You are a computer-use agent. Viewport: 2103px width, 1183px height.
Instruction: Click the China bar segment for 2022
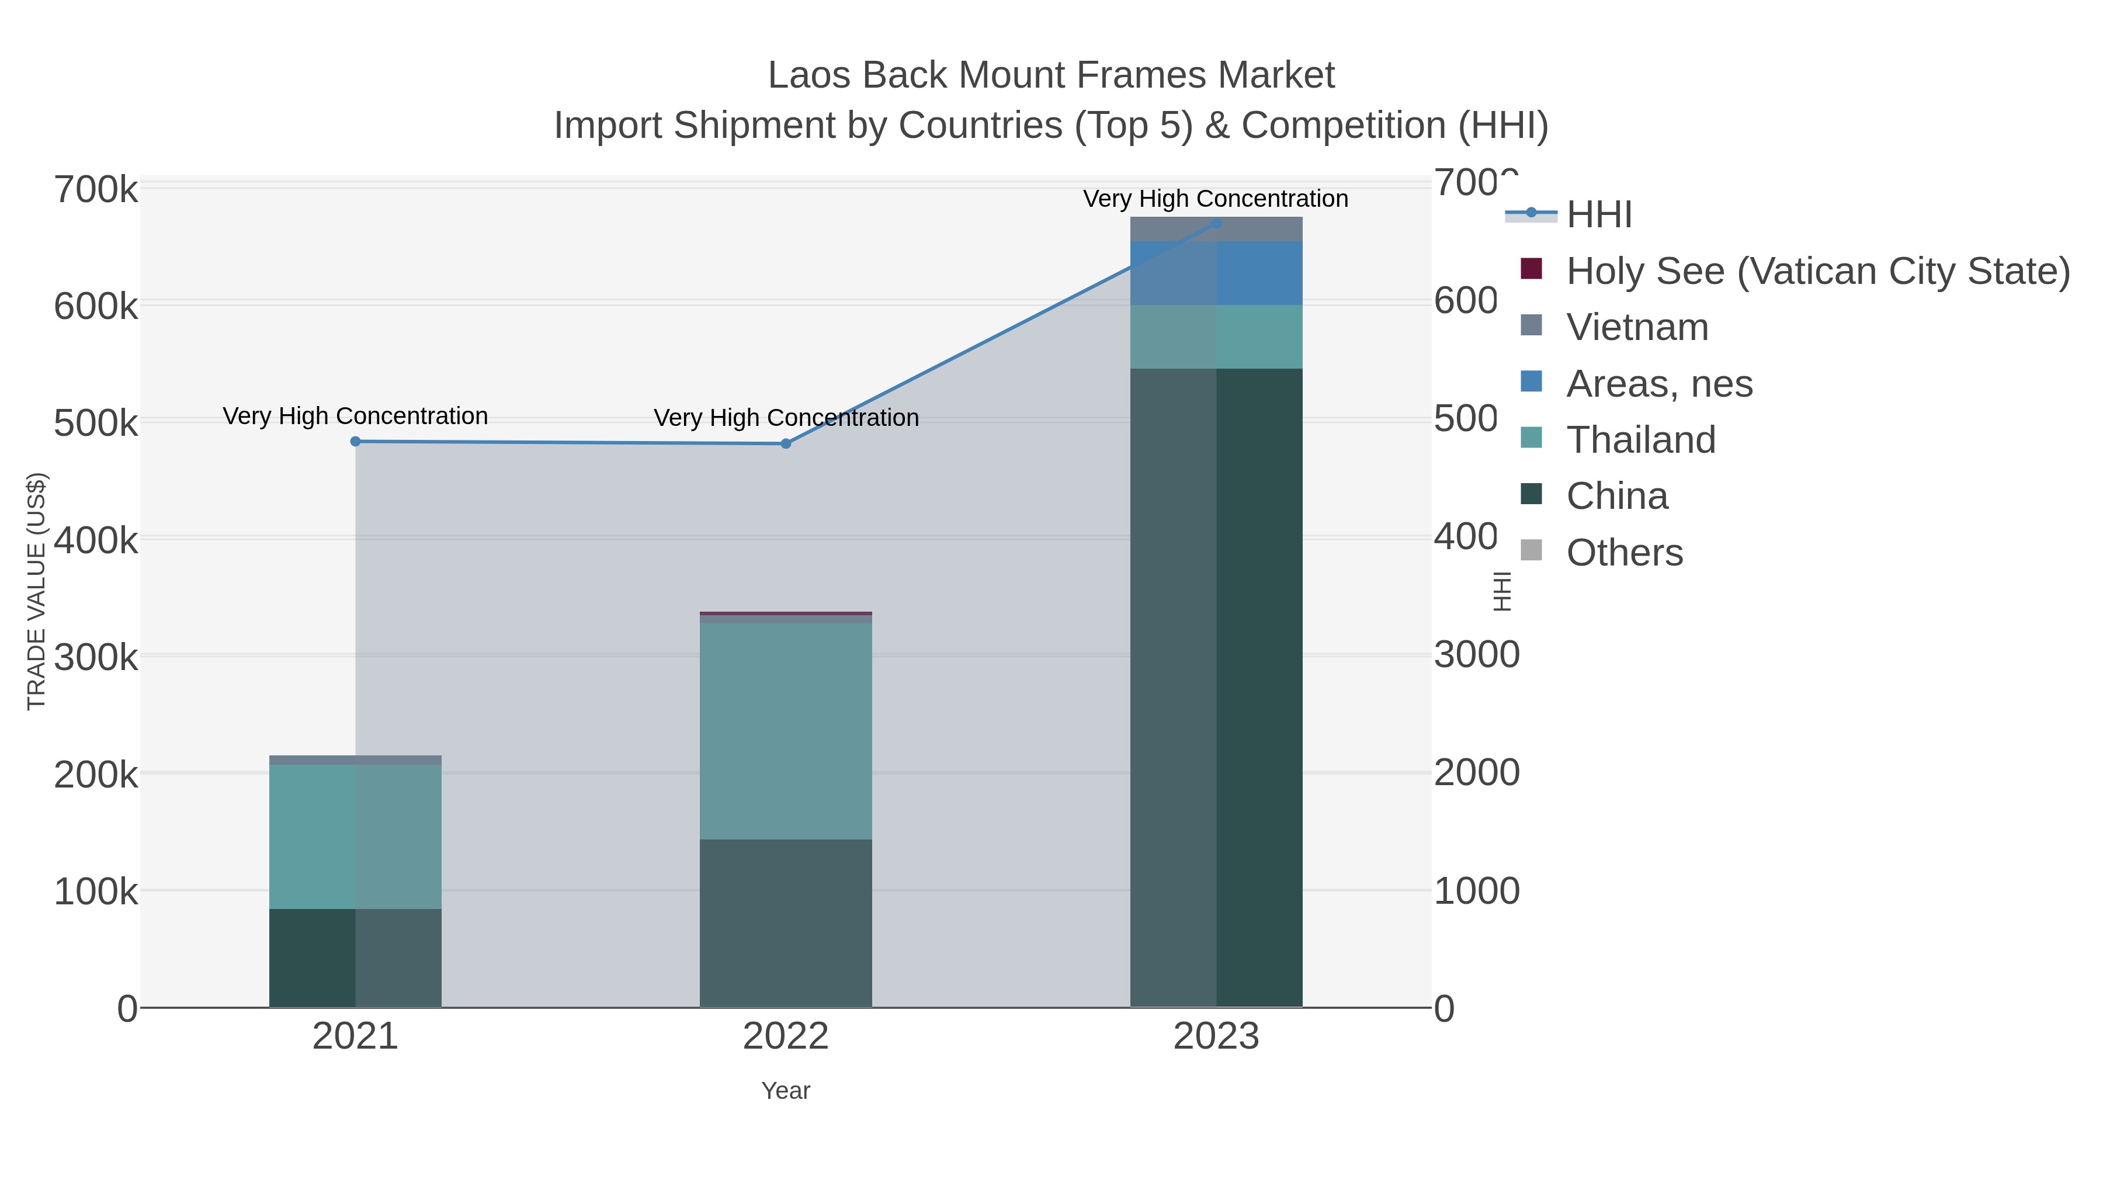[x=786, y=924]
